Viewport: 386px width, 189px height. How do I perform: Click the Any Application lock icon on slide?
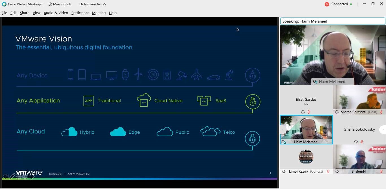coord(253,102)
